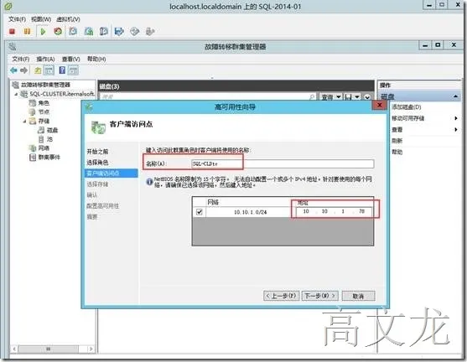
Task: Toggle the 10.10.1.0/24 network checkbox
Action: click(200, 212)
